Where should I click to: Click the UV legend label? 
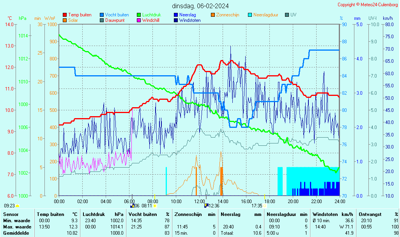[293, 15]
